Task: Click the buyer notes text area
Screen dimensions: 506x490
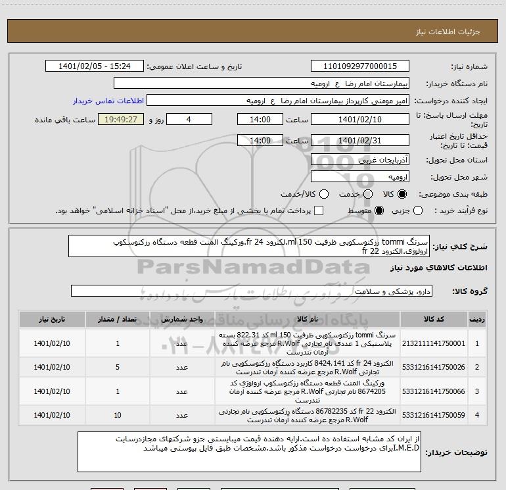Action: (x=249, y=452)
